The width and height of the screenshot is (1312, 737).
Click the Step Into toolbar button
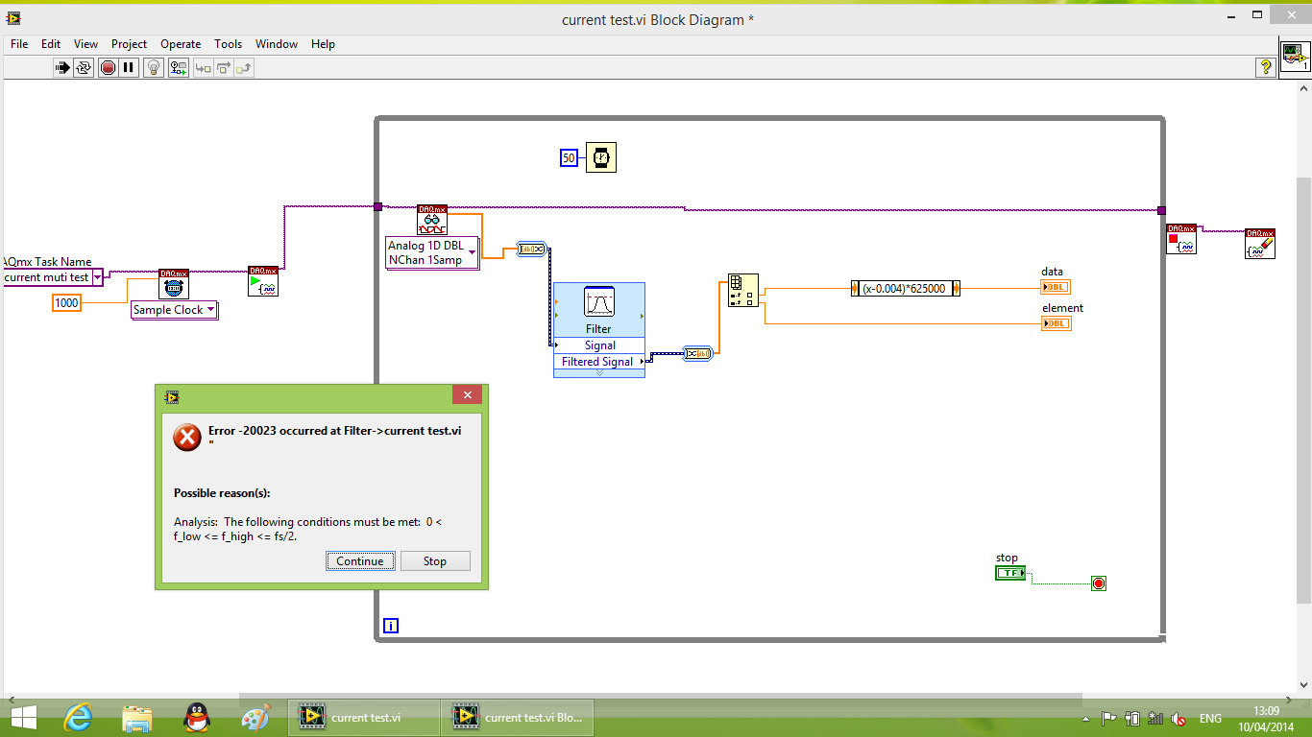[x=203, y=67]
